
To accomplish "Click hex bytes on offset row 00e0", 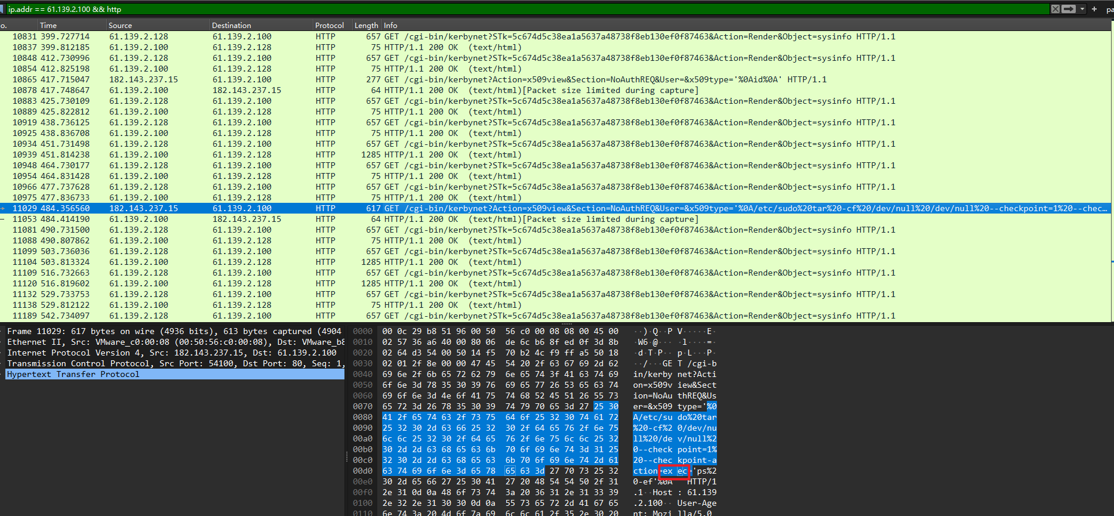I will click(500, 481).
